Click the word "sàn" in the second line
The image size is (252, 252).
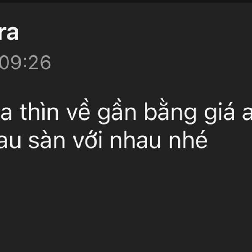coord(47,140)
